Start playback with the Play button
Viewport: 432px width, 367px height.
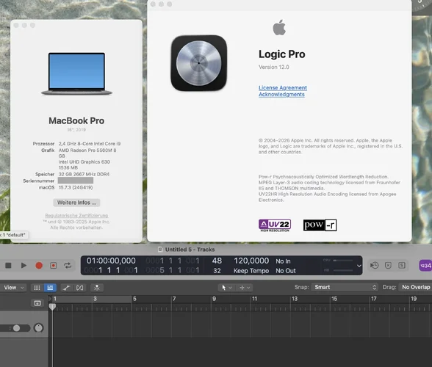(24, 266)
